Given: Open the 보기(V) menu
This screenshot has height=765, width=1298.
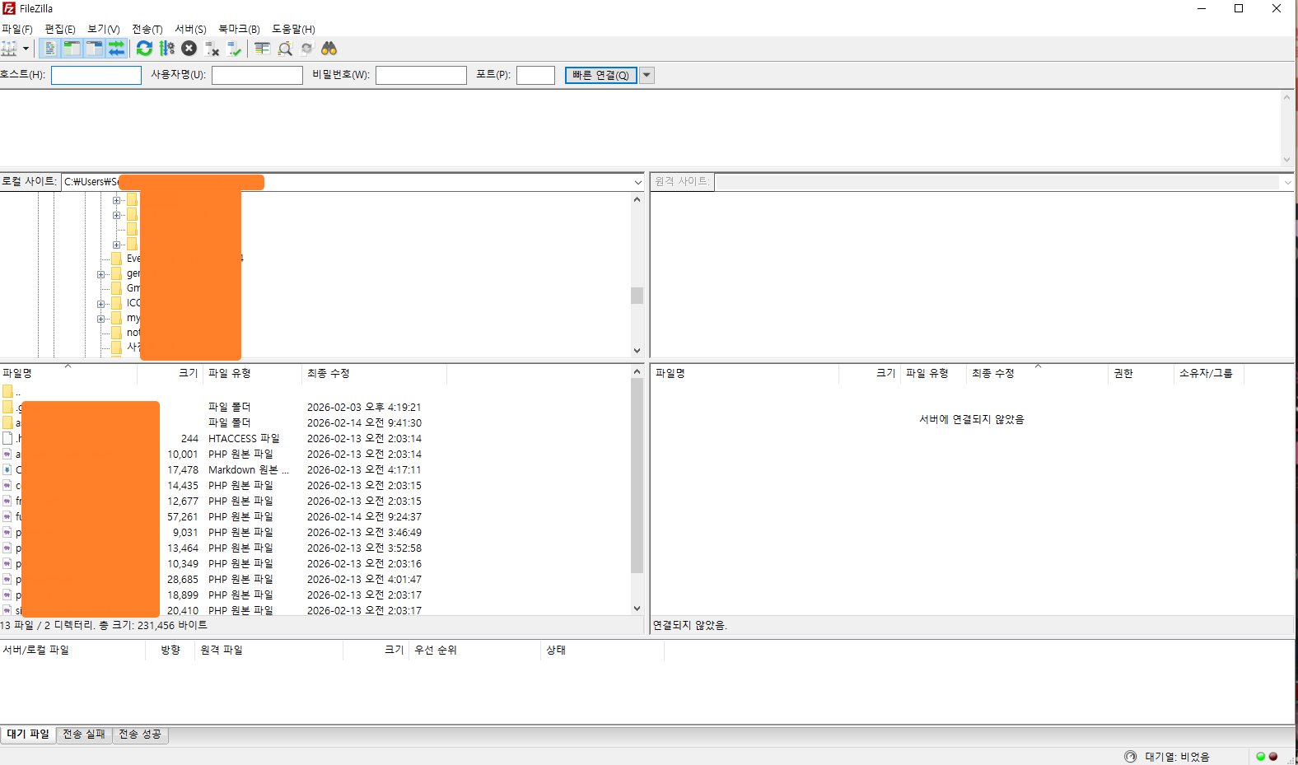Looking at the screenshot, I should [104, 29].
